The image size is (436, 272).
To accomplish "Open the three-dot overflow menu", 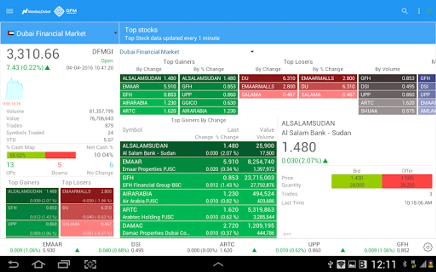I will tap(419, 11).
